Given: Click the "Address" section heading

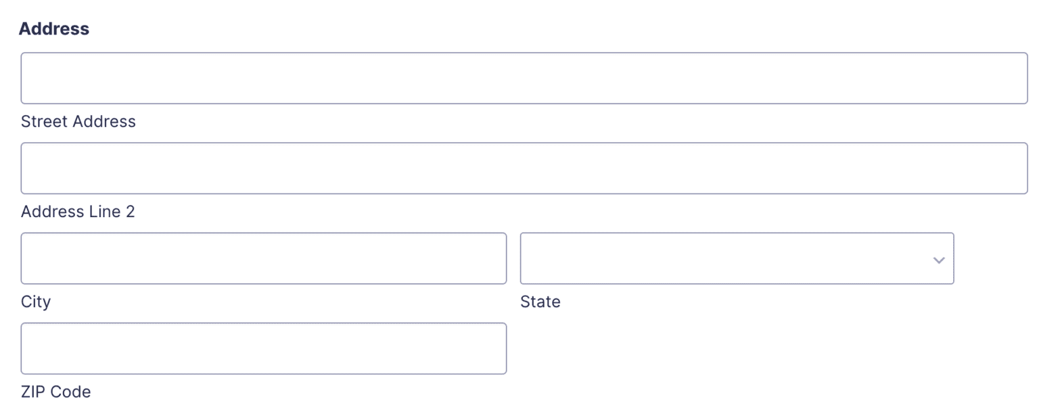Looking at the screenshot, I should (x=54, y=28).
